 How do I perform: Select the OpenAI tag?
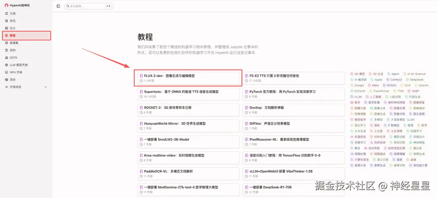421,85
